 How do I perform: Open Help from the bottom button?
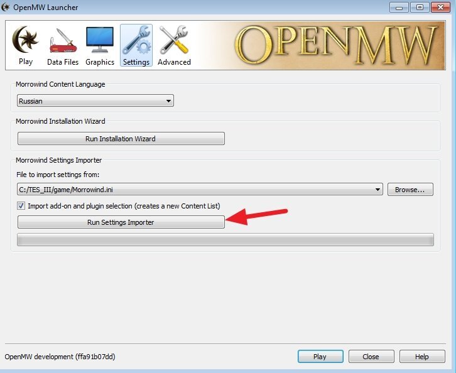pyautogui.click(x=422, y=357)
